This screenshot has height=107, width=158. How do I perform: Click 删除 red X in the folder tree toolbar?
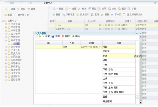(x=18, y=9)
